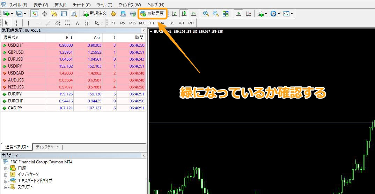
Task: Switch chart to M1 timeframe
Action: 113,23
